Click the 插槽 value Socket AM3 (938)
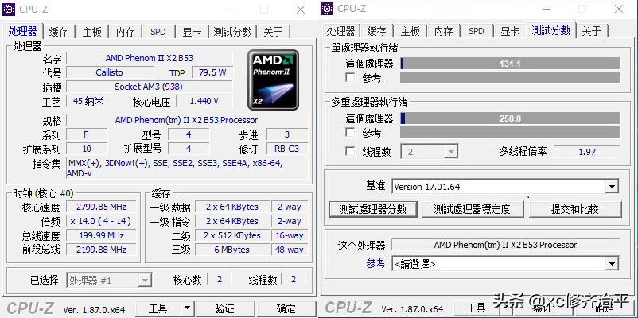The image size is (638, 318). pos(149,87)
